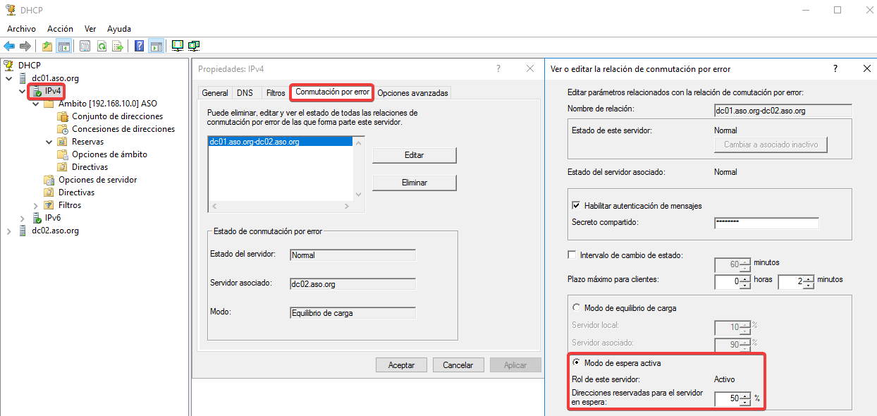This screenshot has width=877, height=416.
Task: Open the Archivo menu
Action: click(x=21, y=29)
